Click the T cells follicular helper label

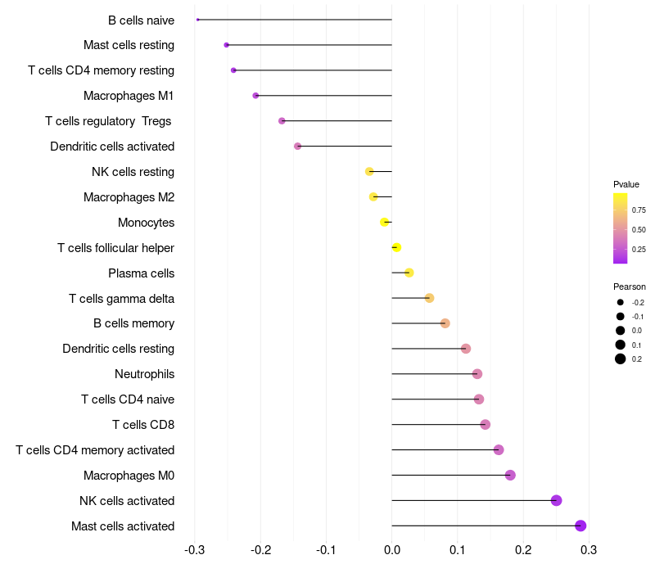(115, 247)
